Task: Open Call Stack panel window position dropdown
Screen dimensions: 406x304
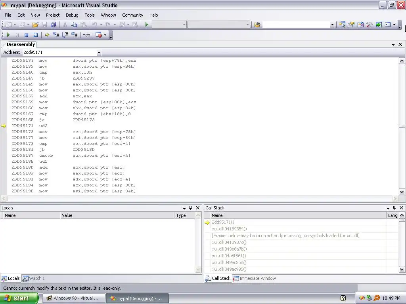Action: point(388,208)
